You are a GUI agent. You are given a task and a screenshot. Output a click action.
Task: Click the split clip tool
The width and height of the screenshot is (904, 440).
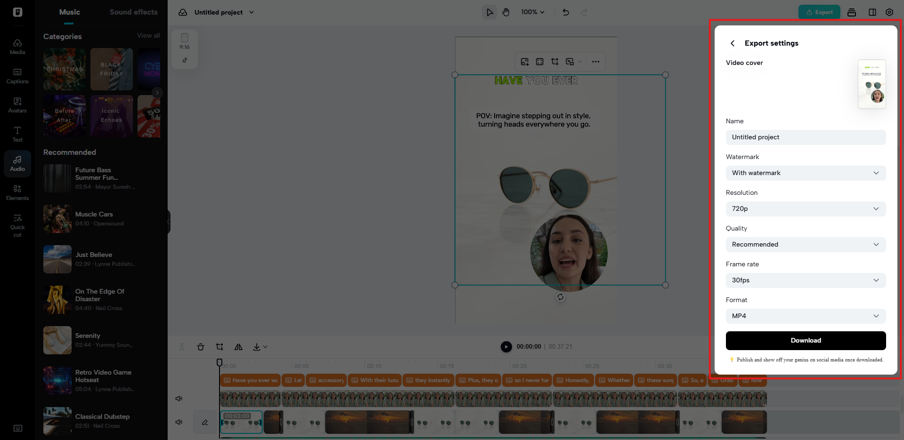click(182, 347)
